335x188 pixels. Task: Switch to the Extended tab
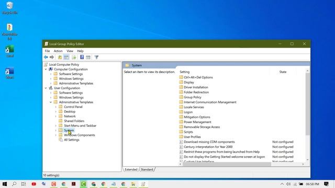coord(131,169)
